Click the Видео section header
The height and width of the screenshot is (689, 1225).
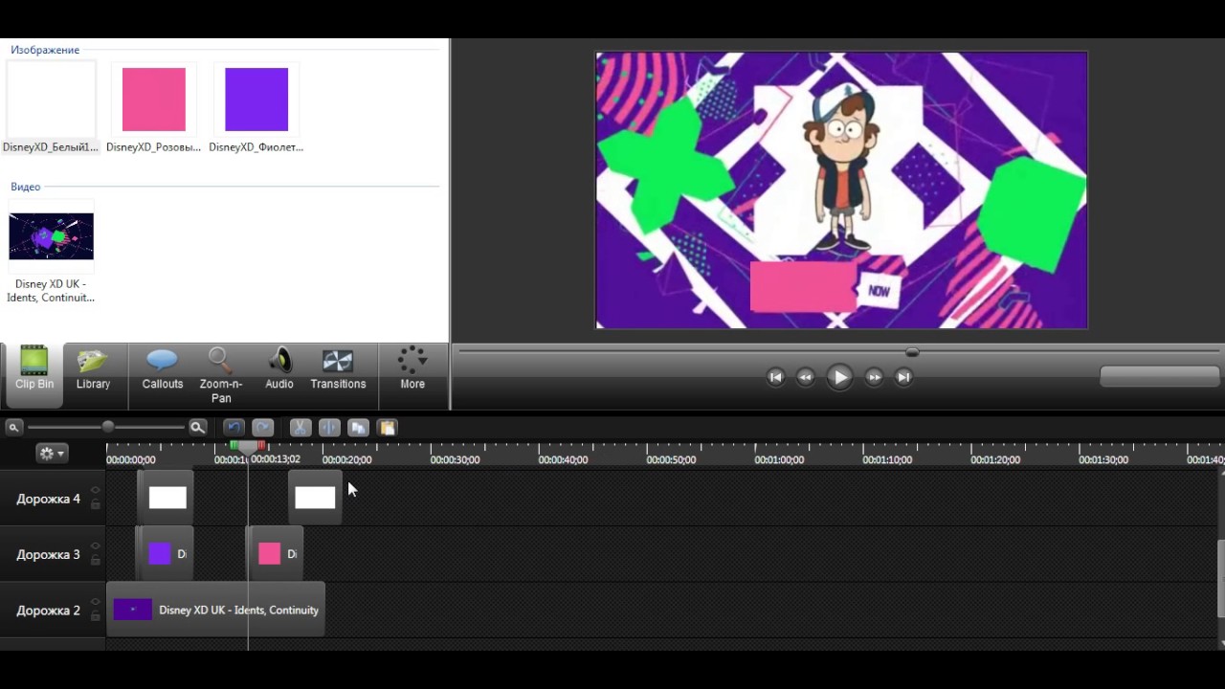click(26, 187)
